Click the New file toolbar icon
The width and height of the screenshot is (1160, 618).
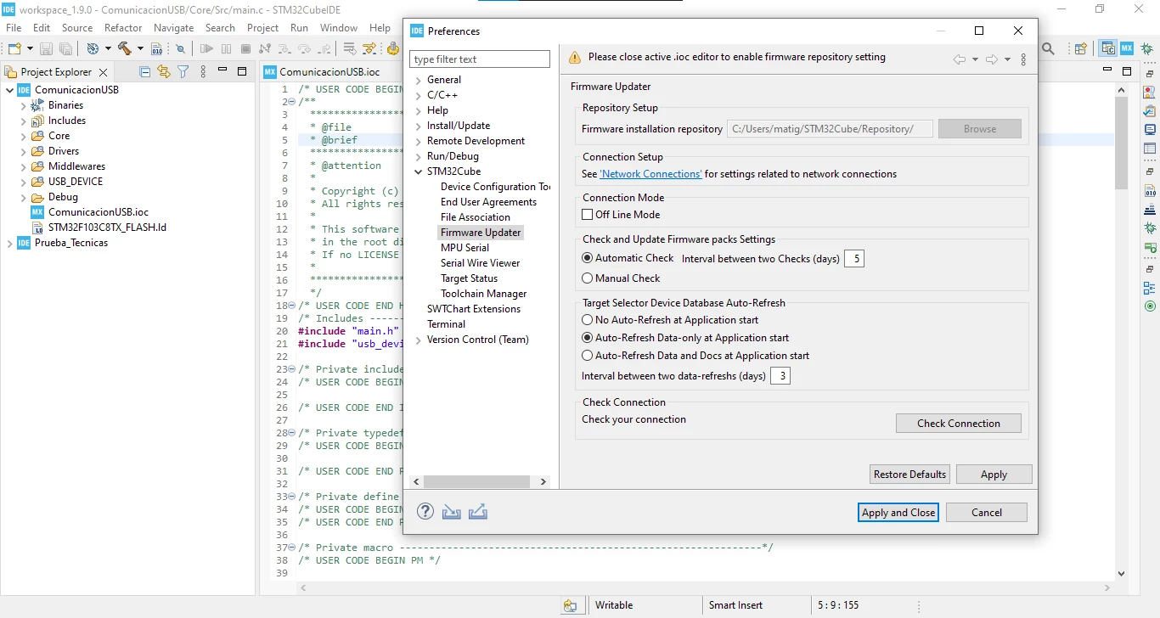(14, 49)
